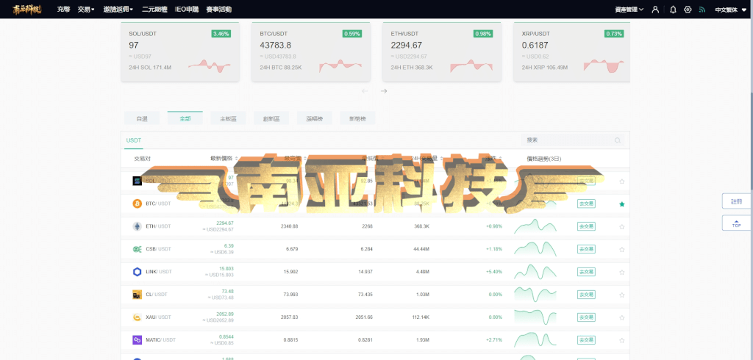
Task: Open the settings gear icon
Action: (x=688, y=9)
